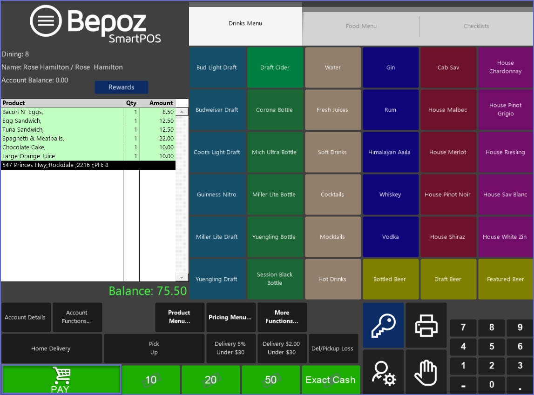The image size is (534, 395).
Task: Select the Tuna Sandwich order line
Action: click(88, 130)
